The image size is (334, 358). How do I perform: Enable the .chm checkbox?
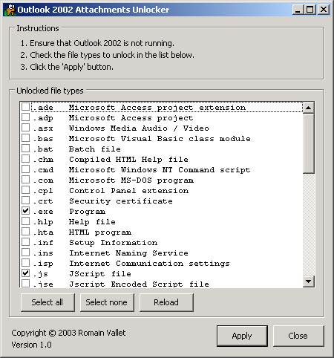tap(26, 159)
